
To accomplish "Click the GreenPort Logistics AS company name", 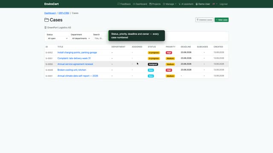I will [59, 27].
